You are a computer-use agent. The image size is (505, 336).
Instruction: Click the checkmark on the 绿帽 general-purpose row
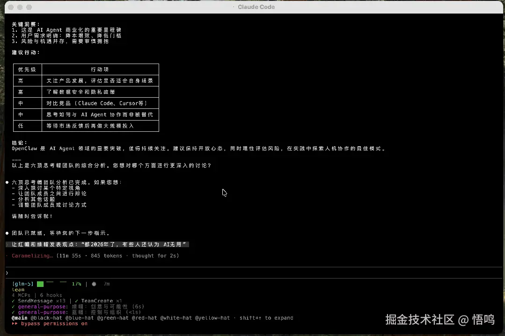[x=13, y=307]
